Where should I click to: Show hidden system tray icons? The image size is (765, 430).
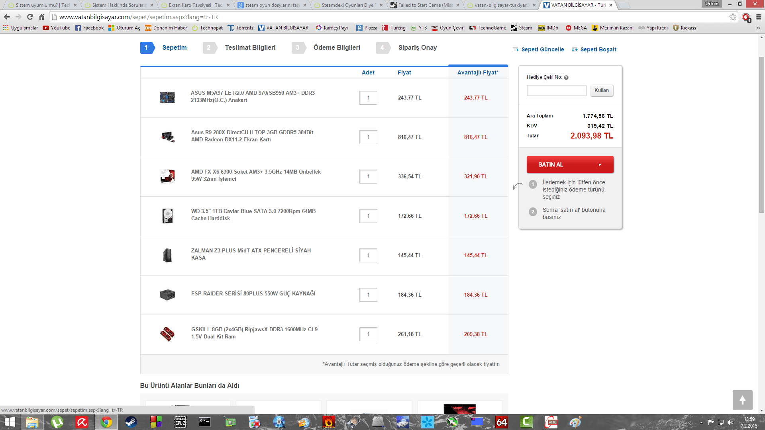[701, 422]
